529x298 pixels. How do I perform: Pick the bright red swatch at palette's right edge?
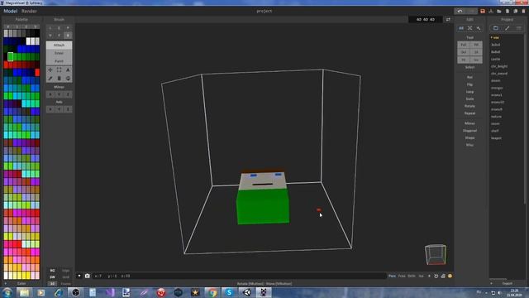(x=37, y=72)
